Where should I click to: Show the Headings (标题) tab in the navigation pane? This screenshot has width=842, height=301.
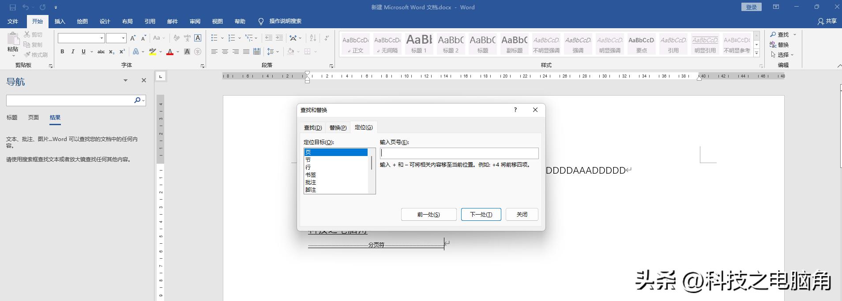click(x=12, y=117)
